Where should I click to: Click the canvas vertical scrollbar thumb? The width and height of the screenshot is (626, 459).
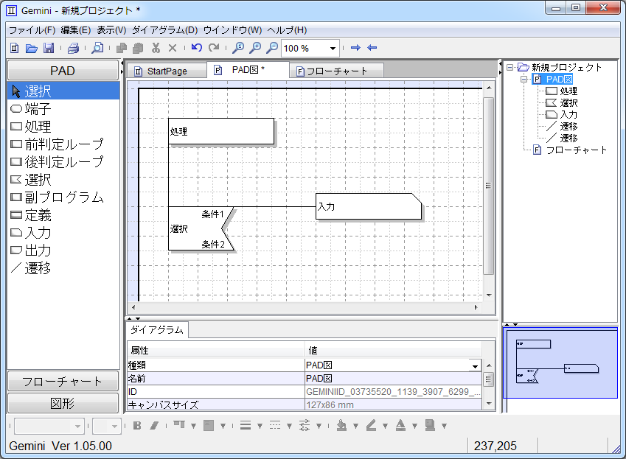click(488, 186)
